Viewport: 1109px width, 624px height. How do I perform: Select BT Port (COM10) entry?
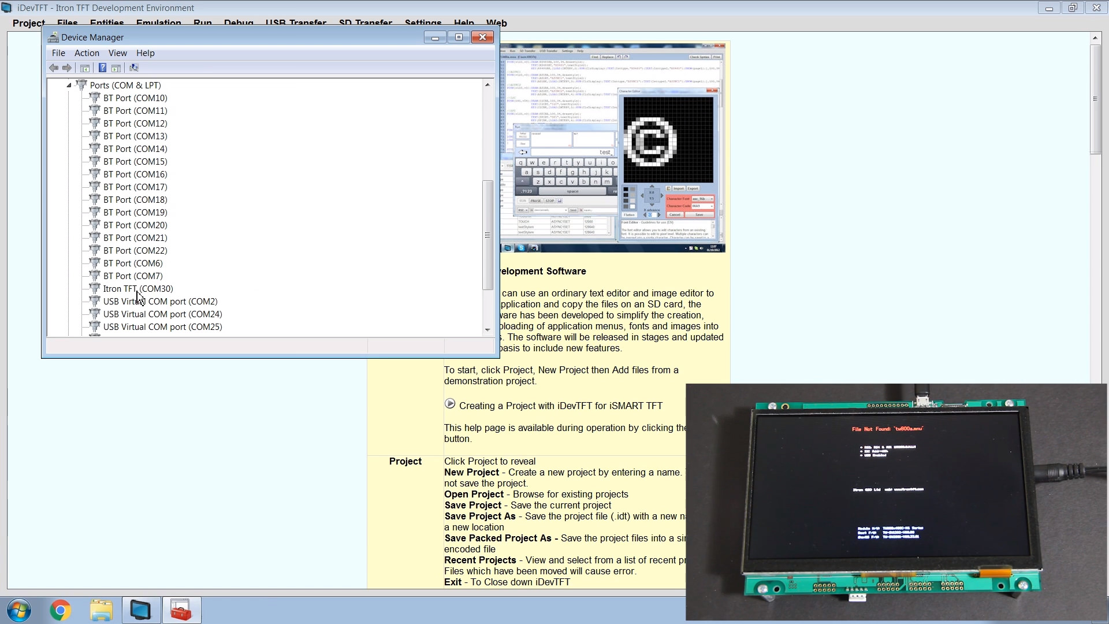135,98
